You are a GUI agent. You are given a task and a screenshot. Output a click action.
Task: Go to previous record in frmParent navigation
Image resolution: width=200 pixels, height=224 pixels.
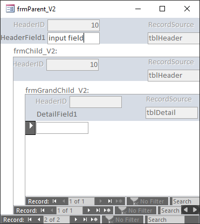[x=39, y=220]
